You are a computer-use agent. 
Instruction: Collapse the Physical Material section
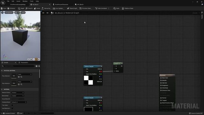(2, 71)
